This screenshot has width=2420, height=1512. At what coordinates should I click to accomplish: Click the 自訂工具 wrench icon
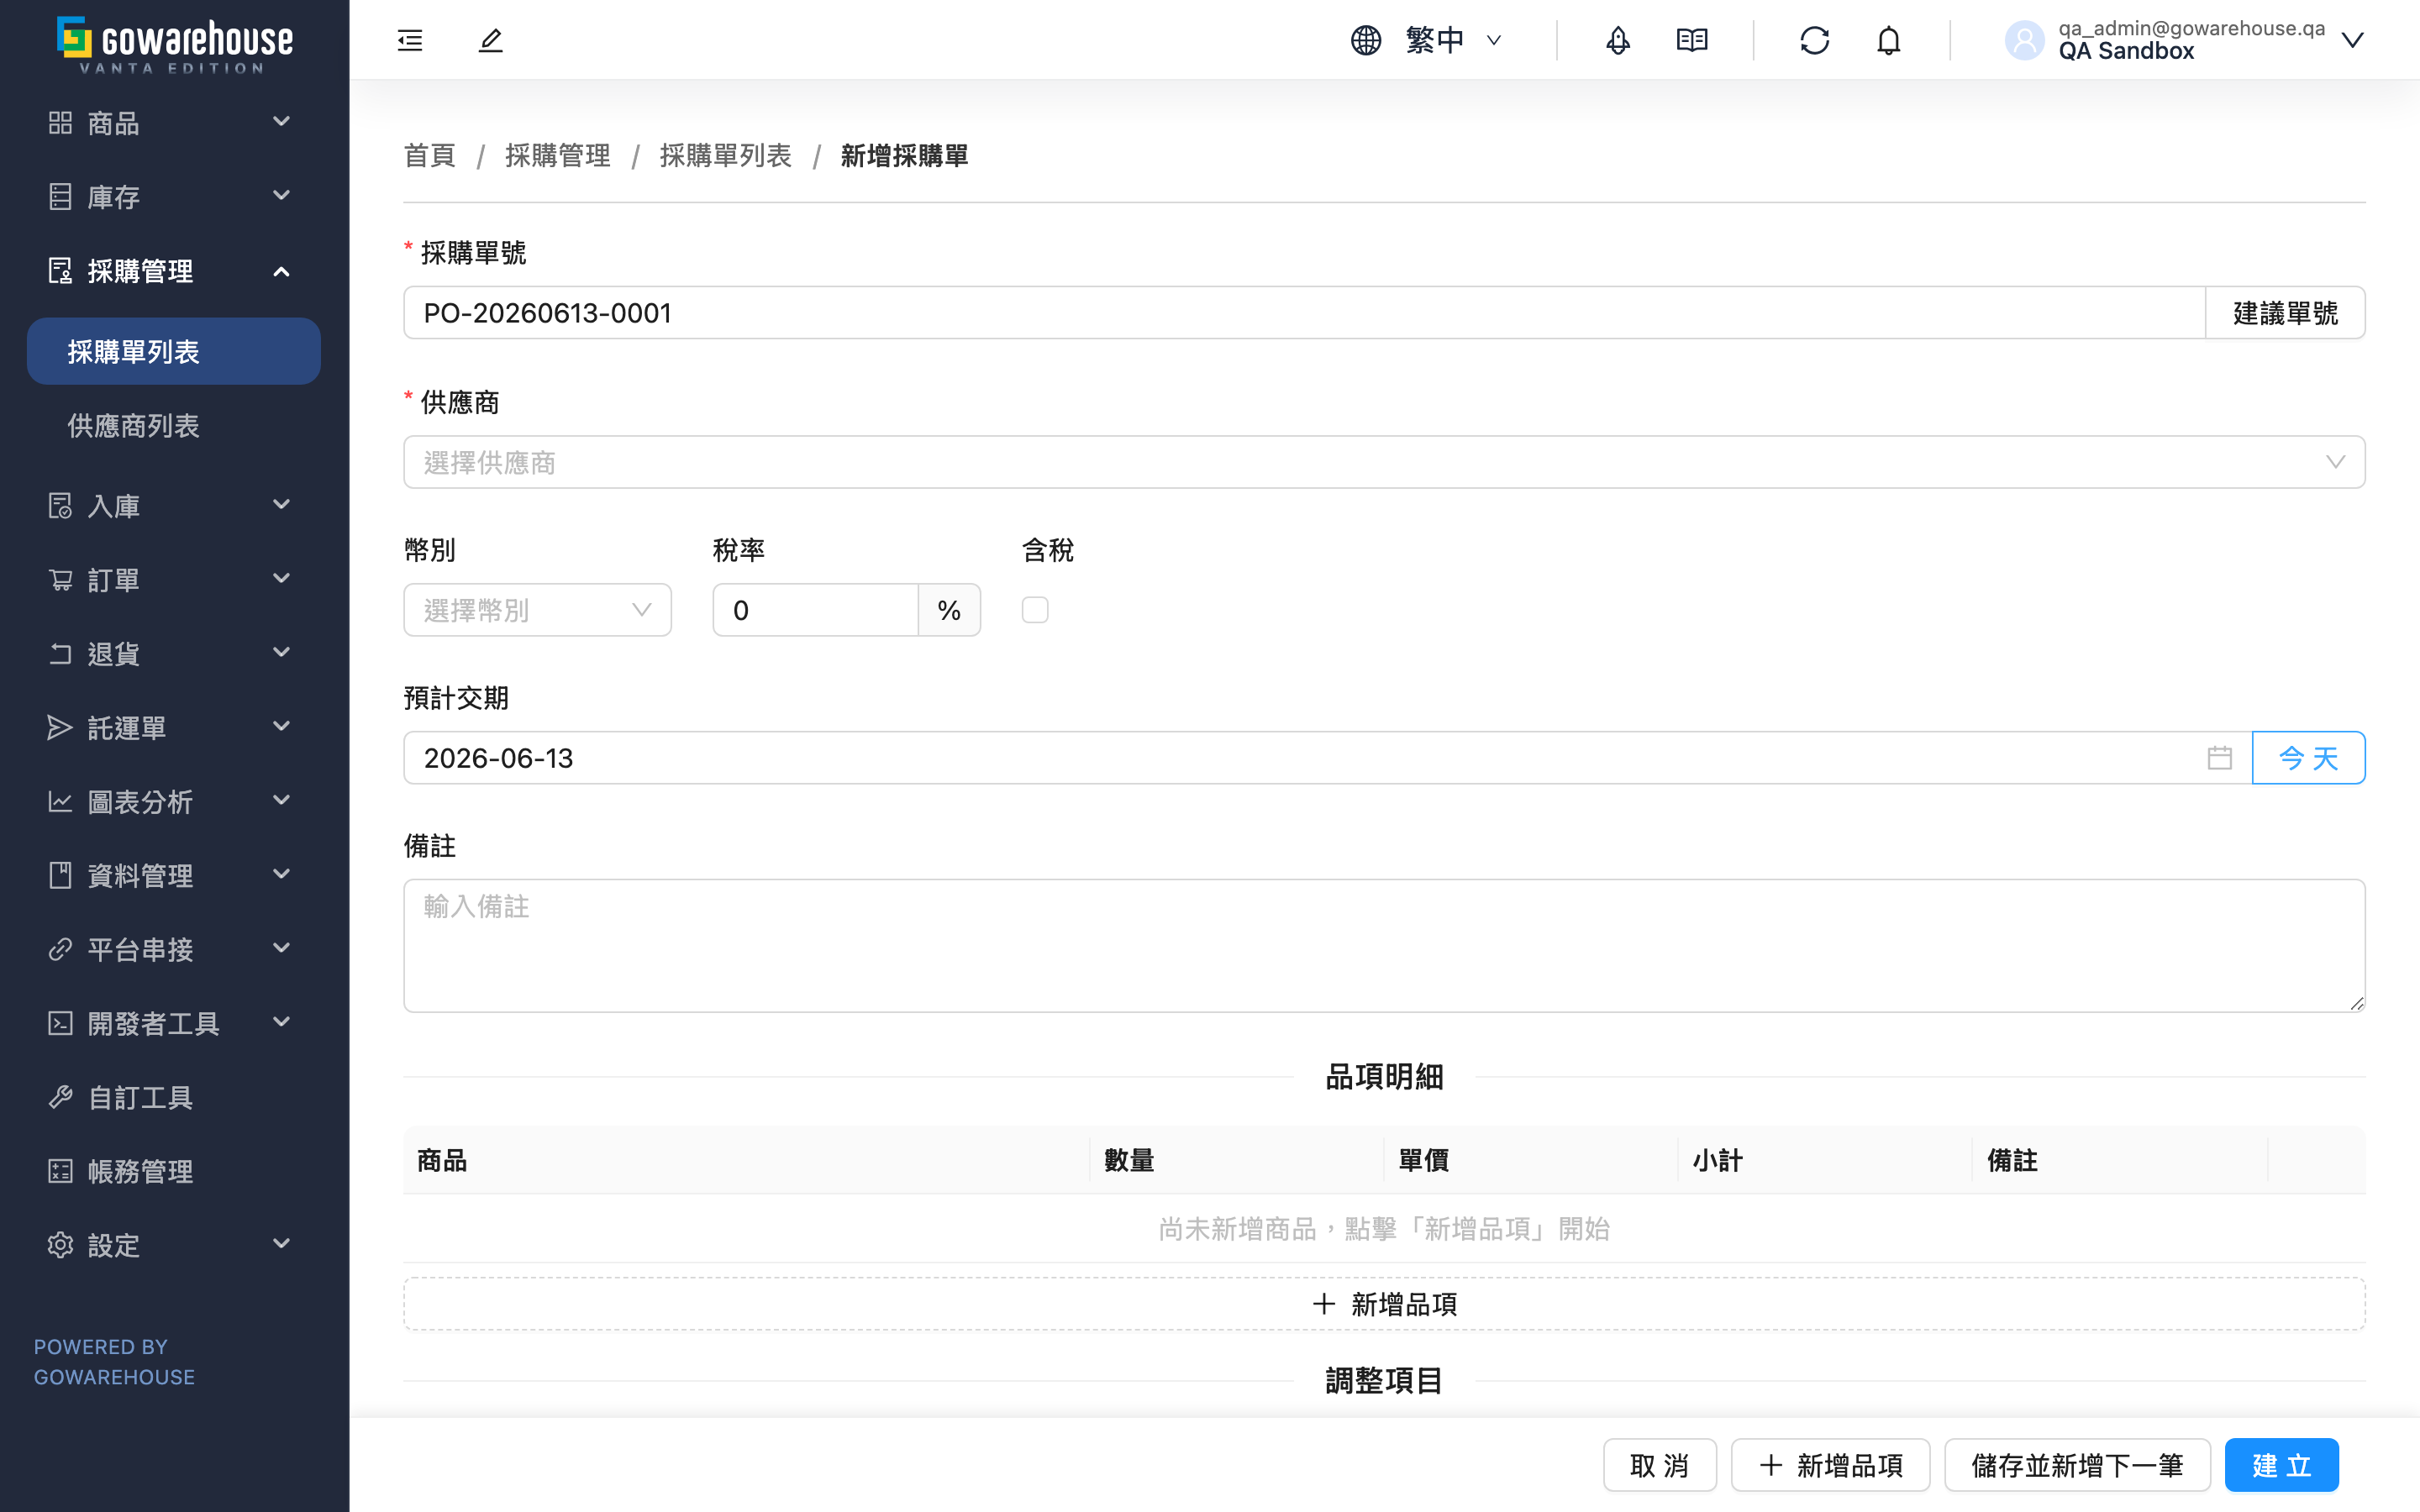point(60,1097)
